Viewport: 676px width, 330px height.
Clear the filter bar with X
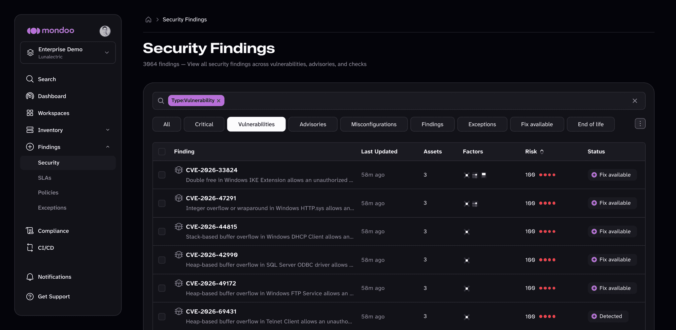(635, 101)
